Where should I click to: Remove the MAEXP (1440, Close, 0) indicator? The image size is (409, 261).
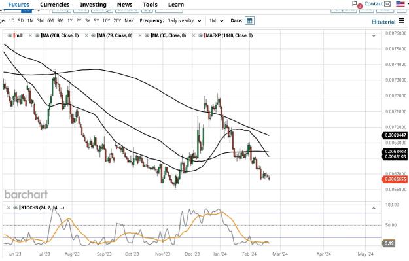click(x=194, y=35)
